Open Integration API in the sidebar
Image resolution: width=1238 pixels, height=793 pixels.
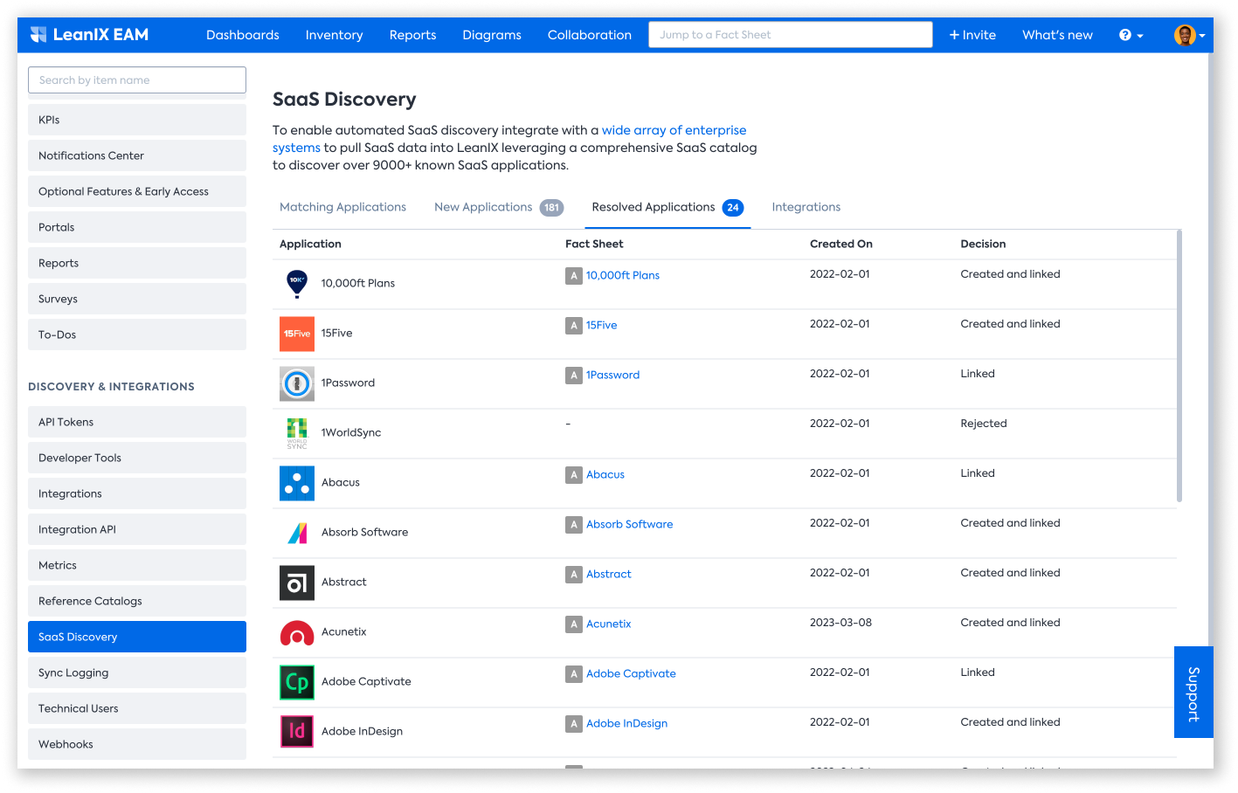coord(137,529)
